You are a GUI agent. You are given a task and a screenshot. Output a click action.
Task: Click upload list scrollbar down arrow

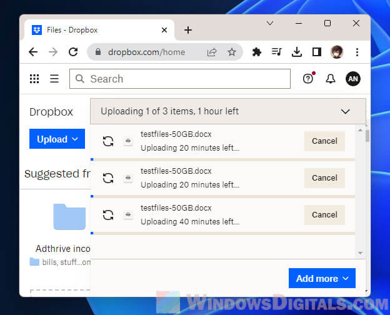click(360, 253)
